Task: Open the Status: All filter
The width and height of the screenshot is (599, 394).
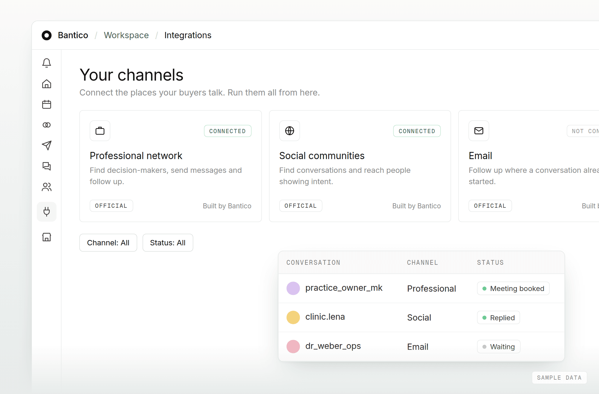Action: click(x=168, y=243)
